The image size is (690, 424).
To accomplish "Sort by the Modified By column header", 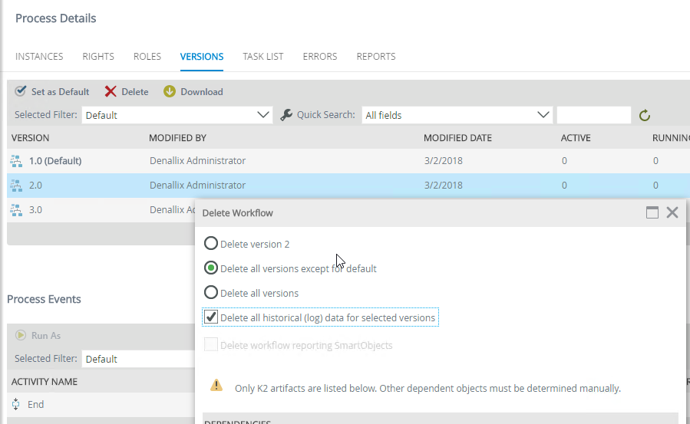I will pyautogui.click(x=177, y=138).
